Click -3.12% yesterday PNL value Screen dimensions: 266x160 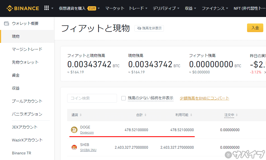tap(256, 72)
